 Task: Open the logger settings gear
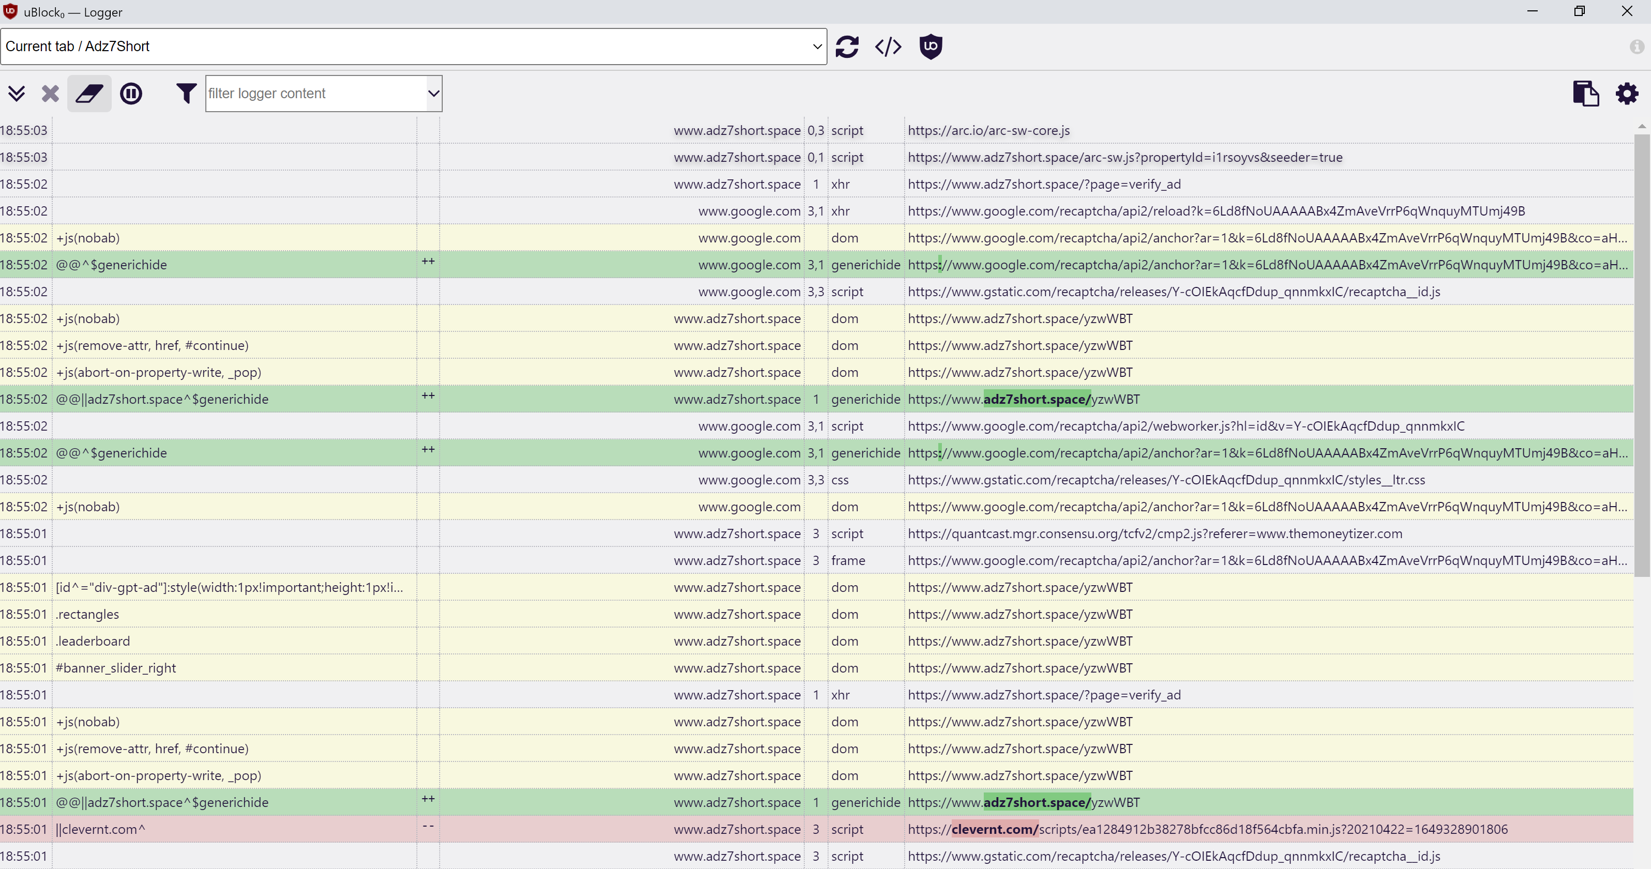point(1626,94)
